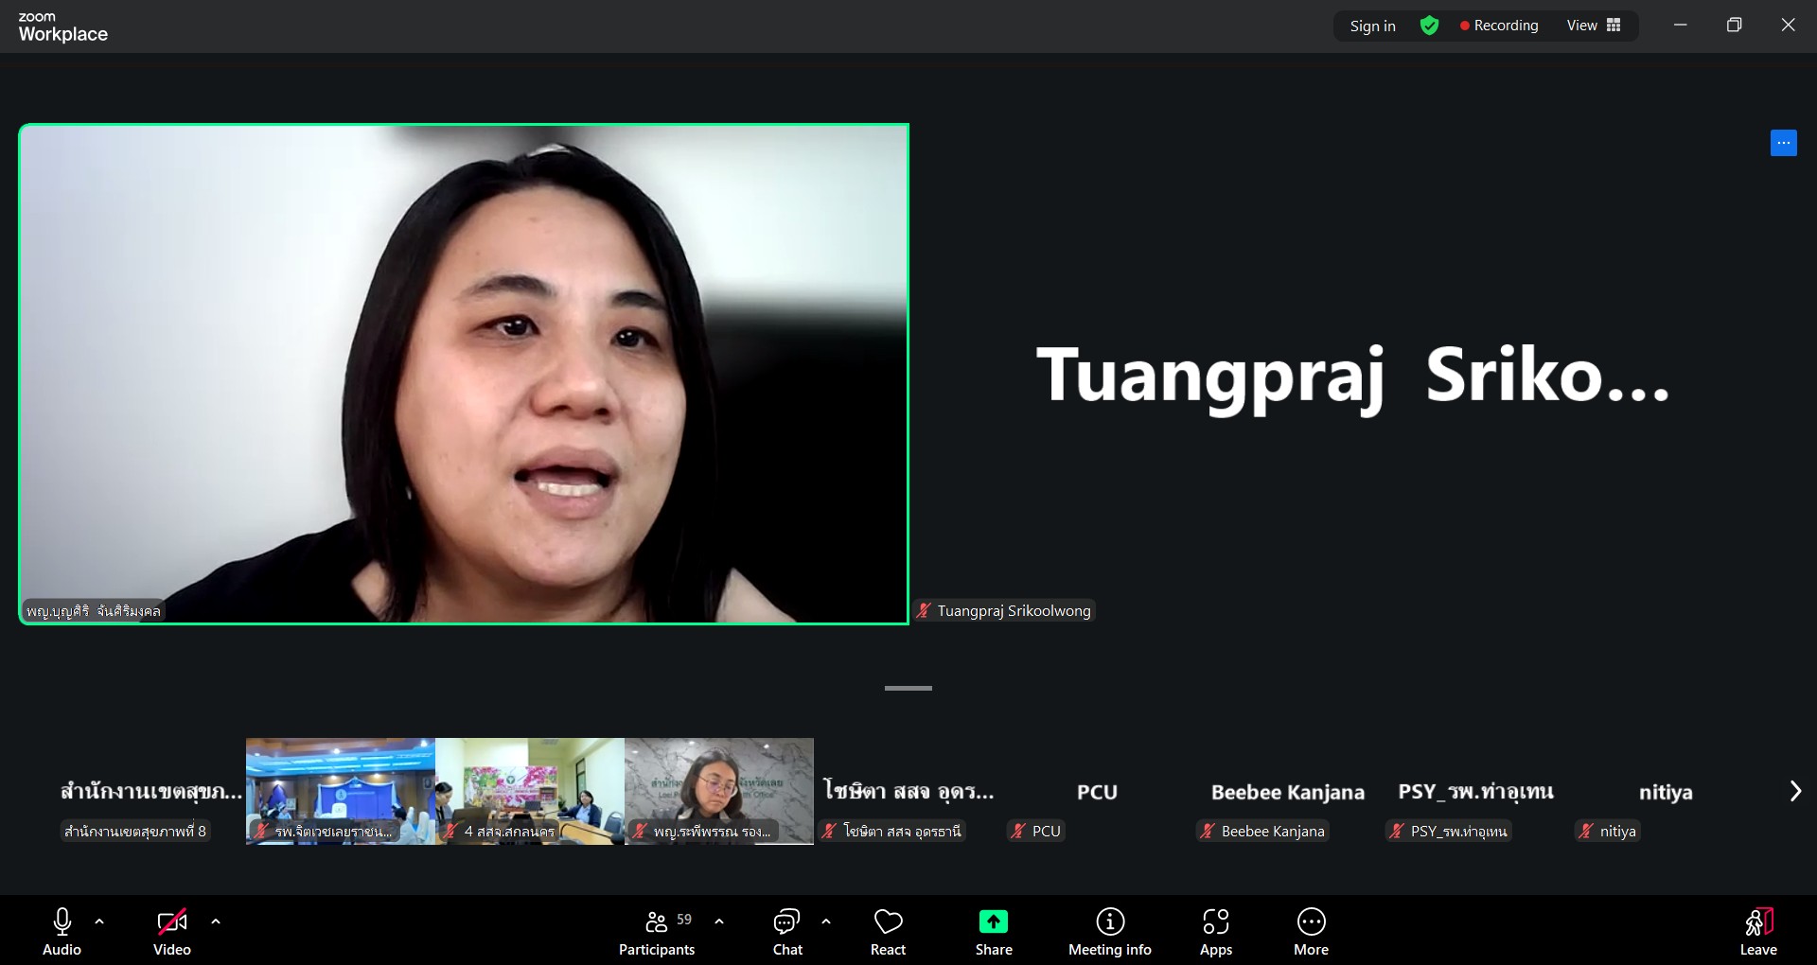The height and width of the screenshot is (965, 1817).
Task: Expand audio settings arrow next to Audio
Action: tap(99, 921)
